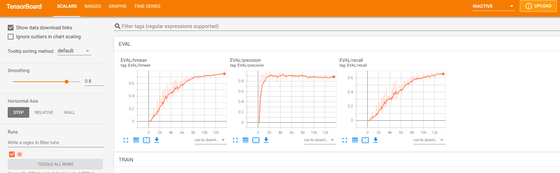Uncheck the run visibility checkbox
The image size is (560, 173).
pos(12,154)
